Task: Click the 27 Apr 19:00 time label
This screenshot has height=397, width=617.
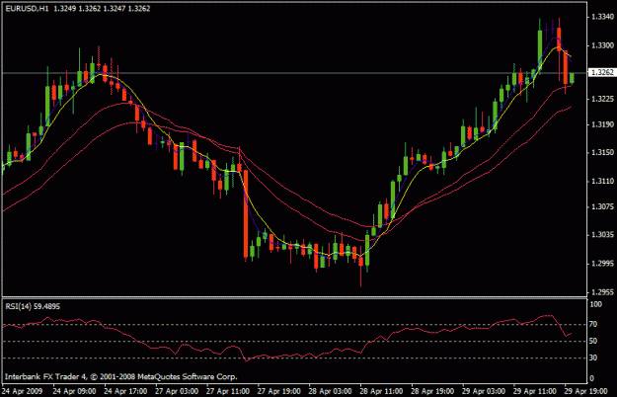Action: [279, 391]
